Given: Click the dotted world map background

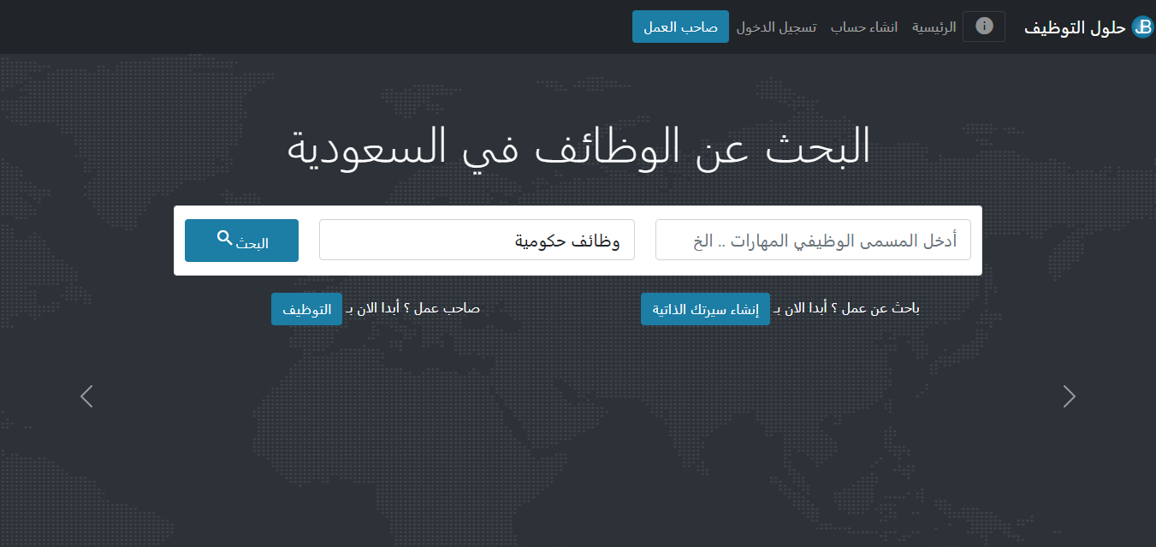Looking at the screenshot, I should [578, 445].
